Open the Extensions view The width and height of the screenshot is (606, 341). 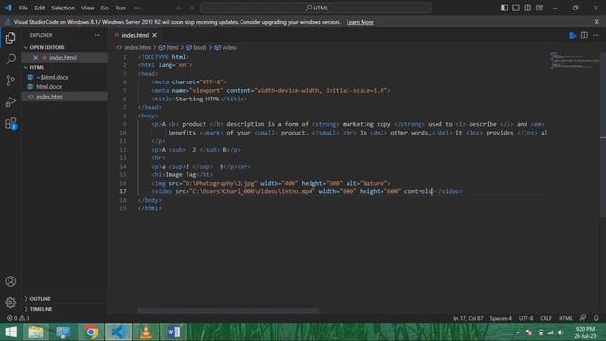pos(10,123)
